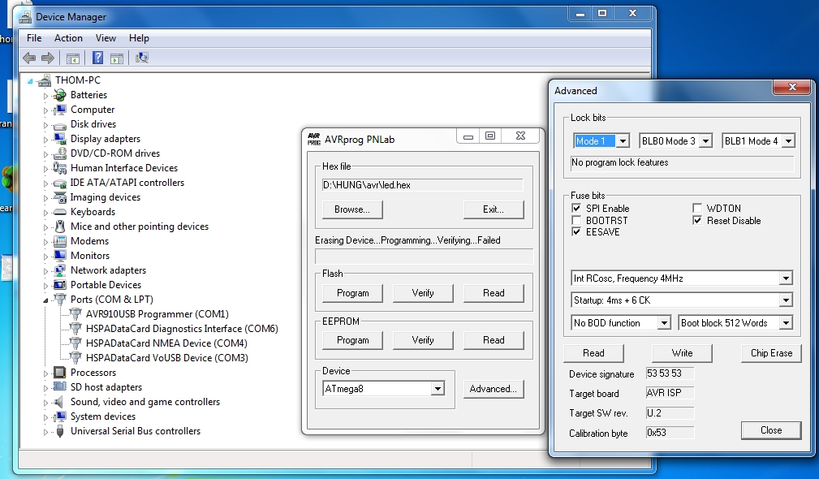The height and width of the screenshot is (479, 819).
Task: Open the Action menu
Action: coord(68,38)
